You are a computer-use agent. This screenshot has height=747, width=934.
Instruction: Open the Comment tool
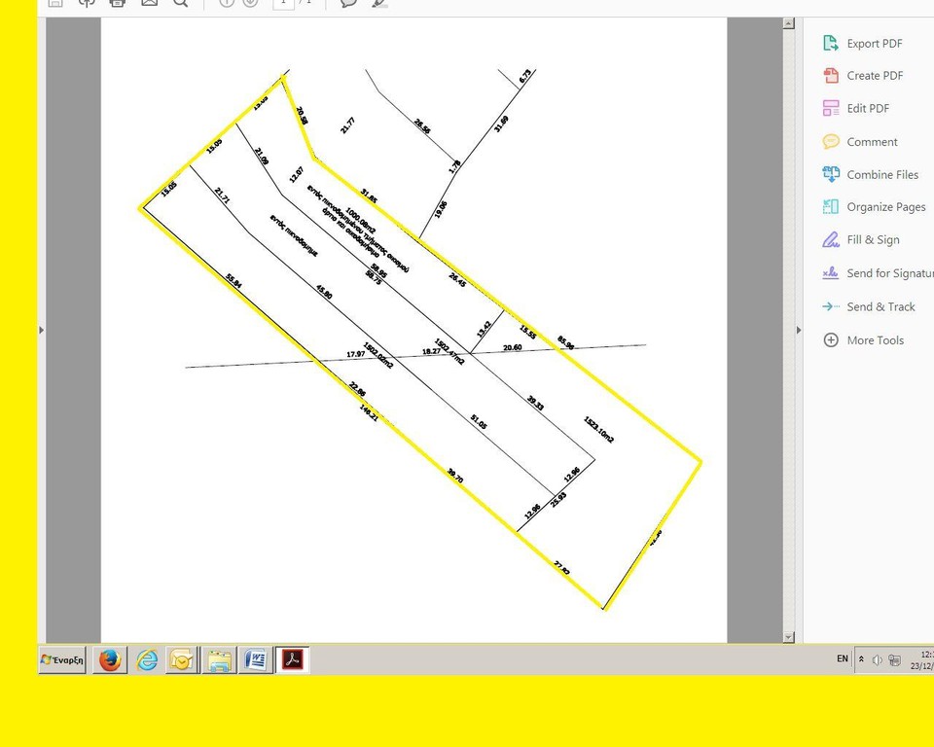coord(859,142)
